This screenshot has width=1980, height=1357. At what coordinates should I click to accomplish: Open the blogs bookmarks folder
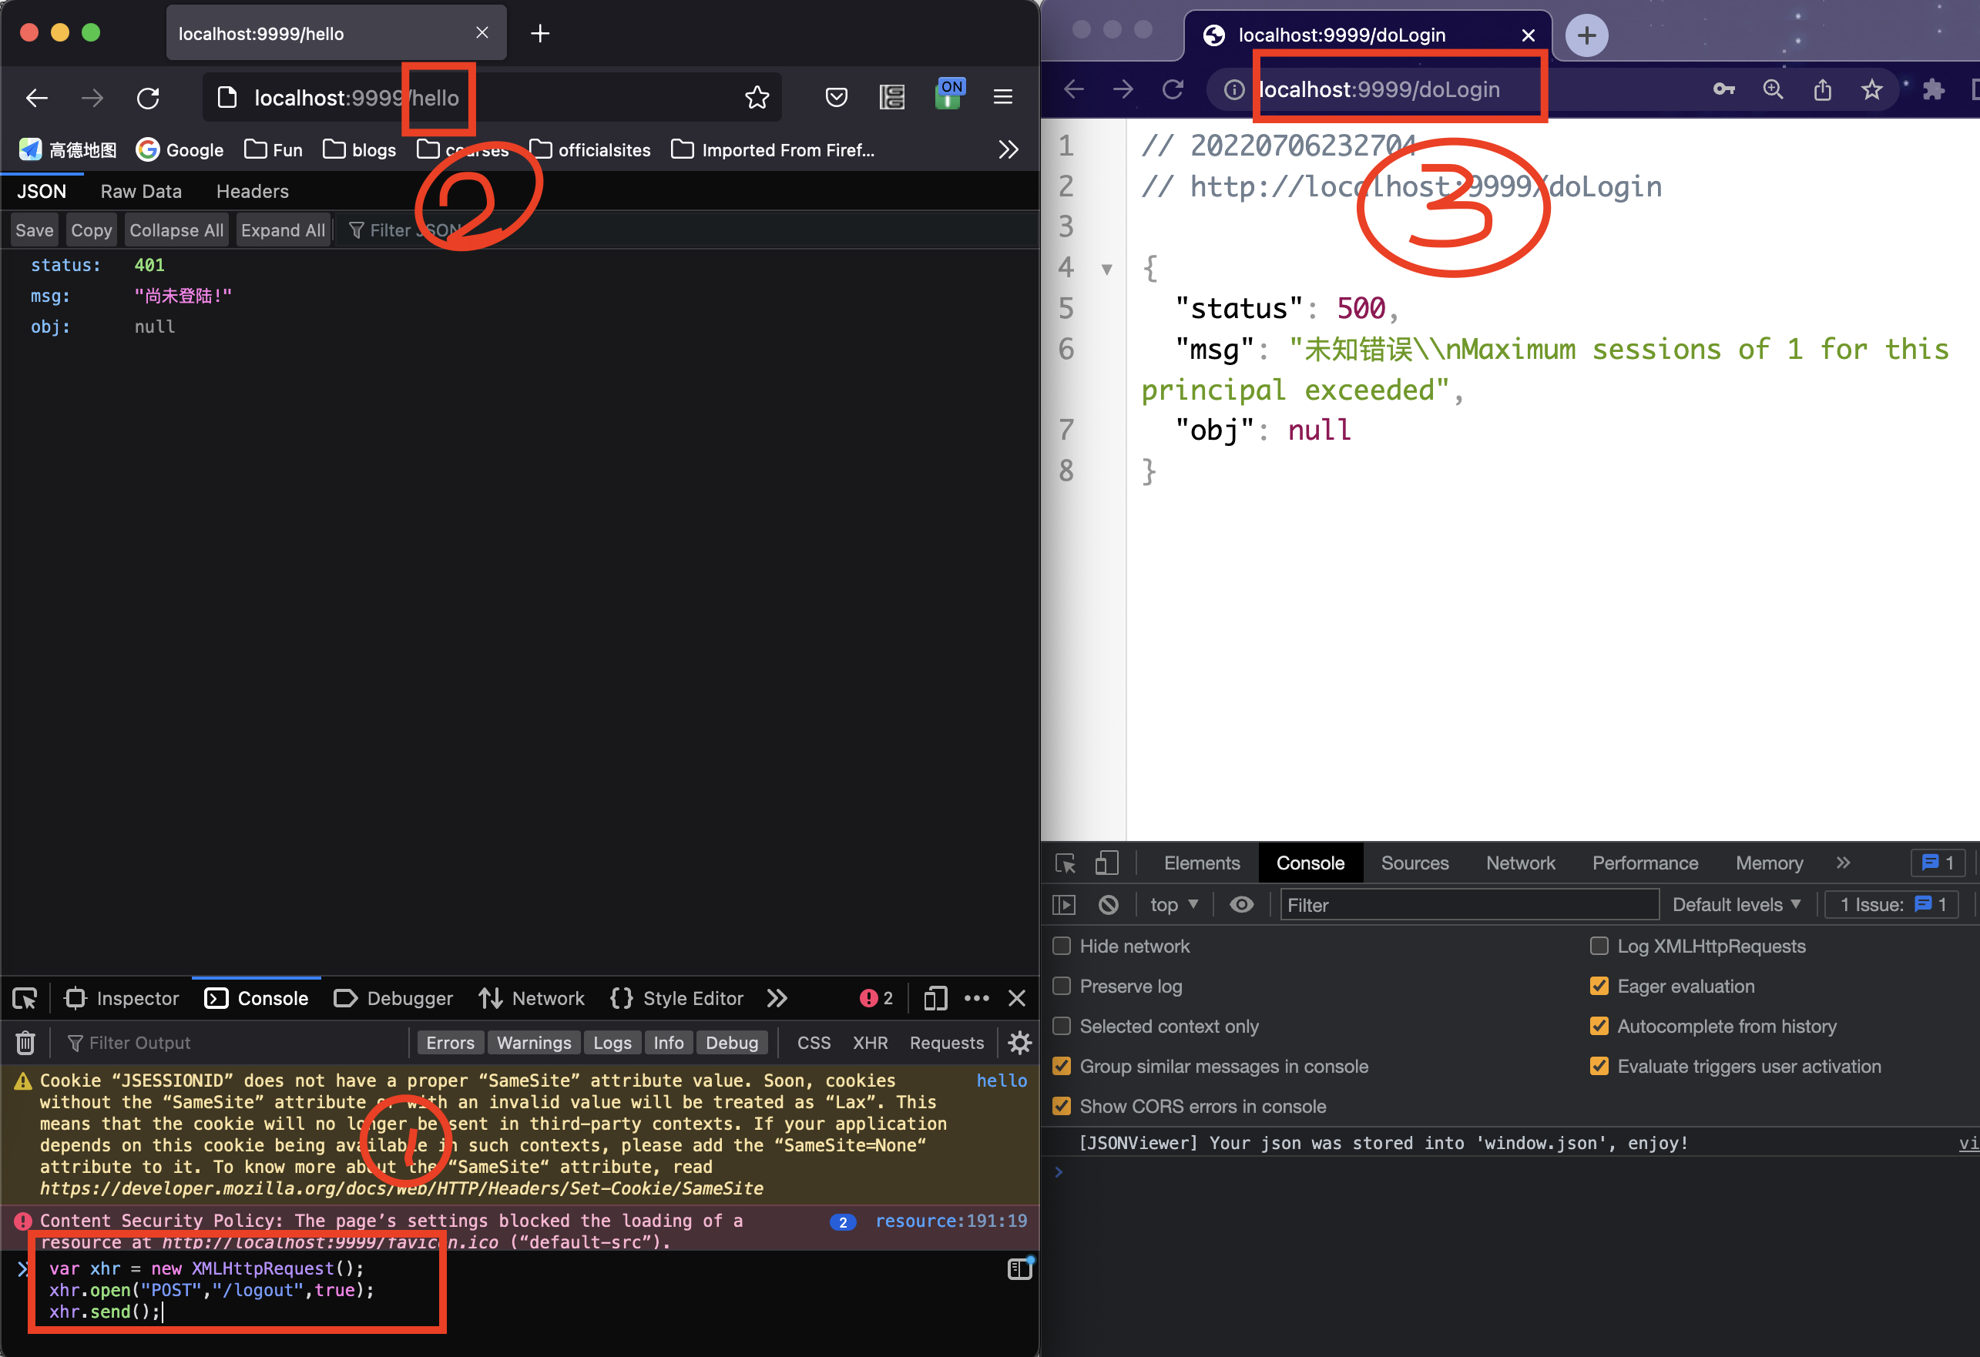click(360, 150)
